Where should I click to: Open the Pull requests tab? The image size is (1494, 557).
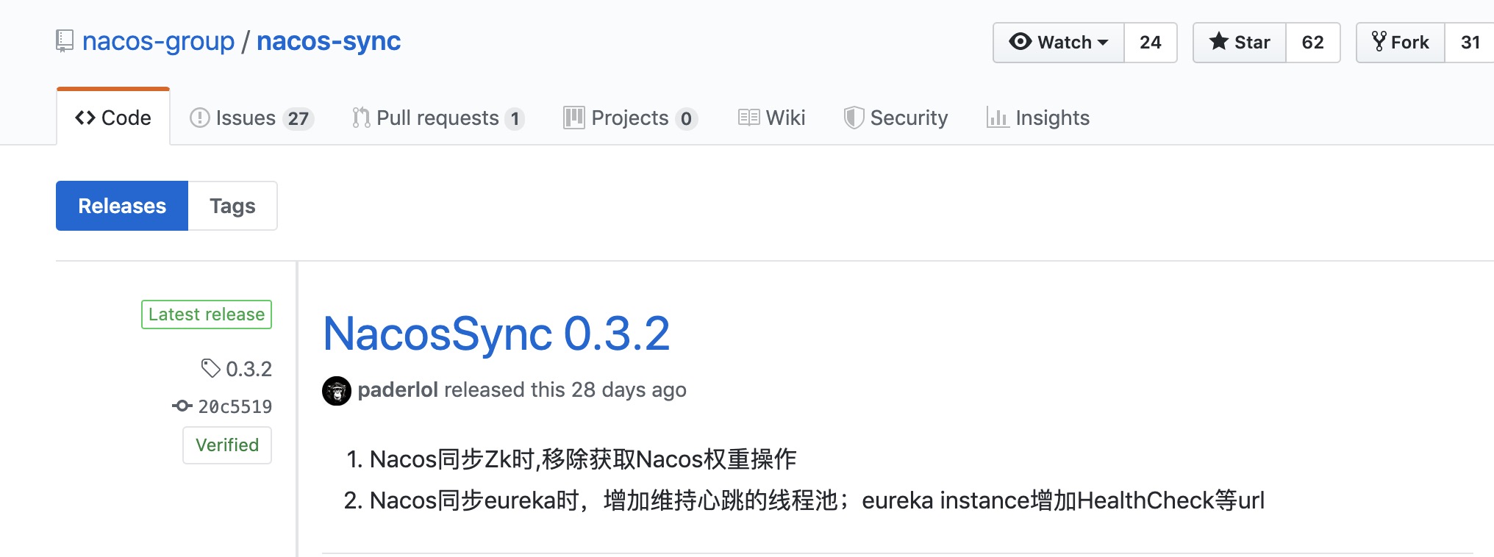(438, 118)
